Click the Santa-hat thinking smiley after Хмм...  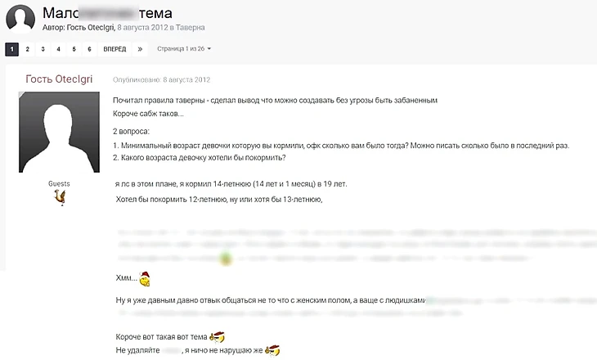(145, 279)
